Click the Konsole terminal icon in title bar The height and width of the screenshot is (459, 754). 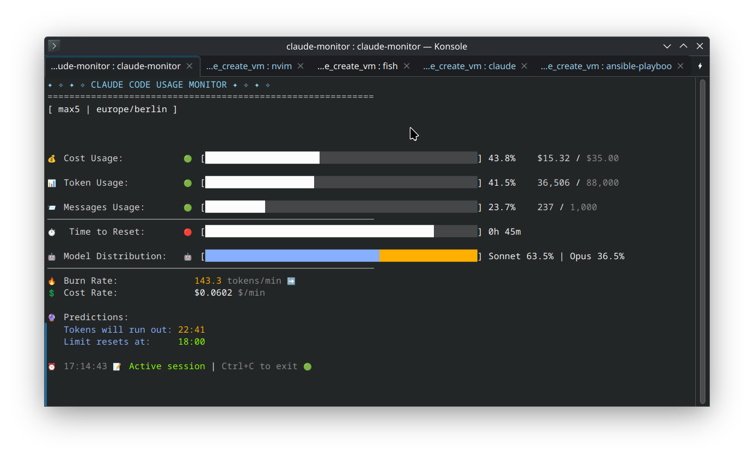pos(54,46)
